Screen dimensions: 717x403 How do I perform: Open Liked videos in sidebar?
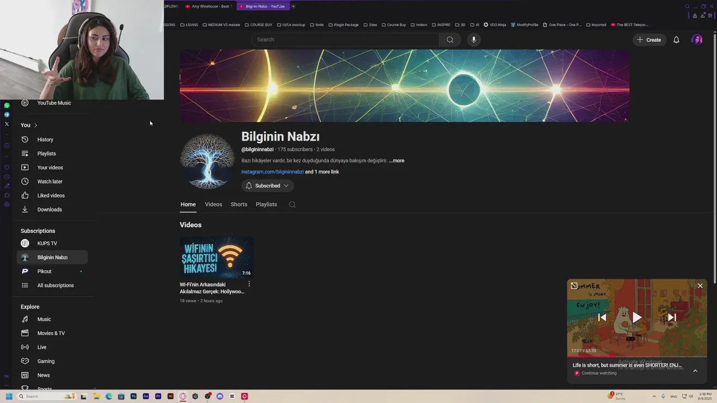pyautogui.click(x=52, y=195)
